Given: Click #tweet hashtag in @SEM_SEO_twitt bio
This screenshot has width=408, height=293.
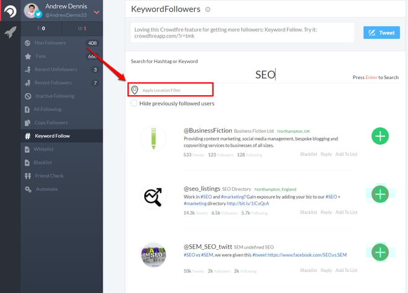Looking at the screenshot, I should point(260,255).
